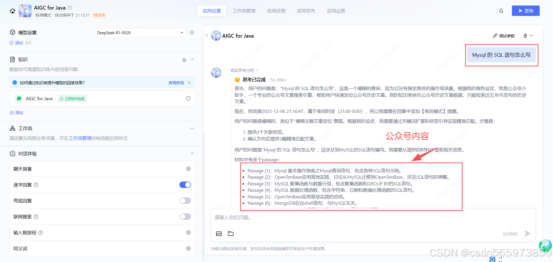Viewport: 553px width, 262px height.
Task: Switch to the 应用发布 tab
Action: 306,11
